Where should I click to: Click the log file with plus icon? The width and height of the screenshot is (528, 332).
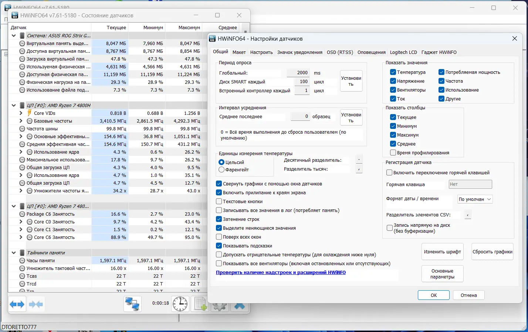click(200, 304)
